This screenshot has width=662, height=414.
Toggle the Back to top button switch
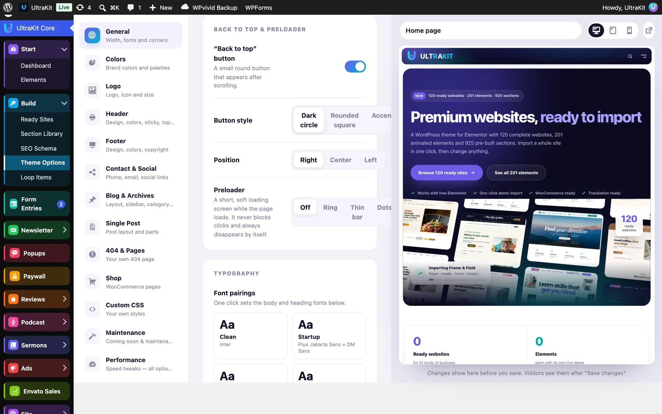tap(355, 67)
